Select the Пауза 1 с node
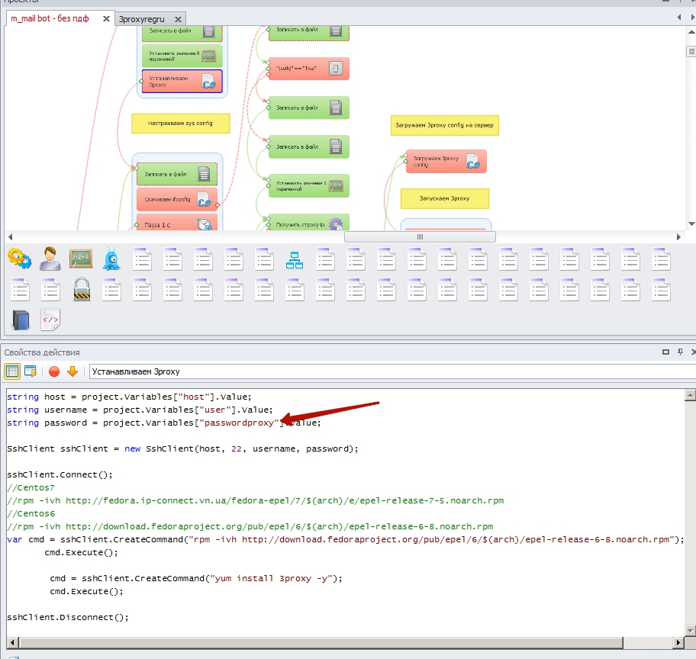The image size is (696, 659). [177, 222]
